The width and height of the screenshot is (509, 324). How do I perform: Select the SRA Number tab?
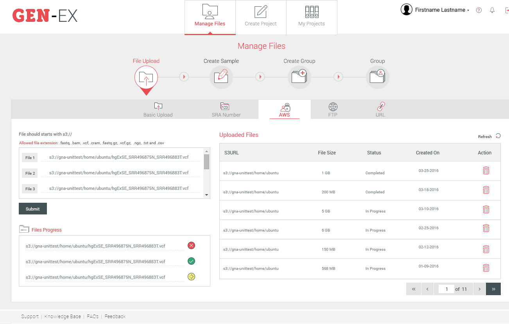pos(226,110)
